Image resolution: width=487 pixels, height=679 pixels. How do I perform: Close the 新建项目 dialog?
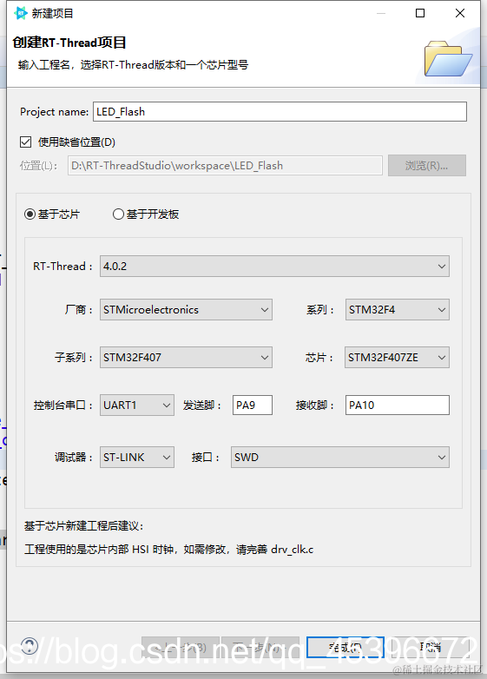pos(460,13)
